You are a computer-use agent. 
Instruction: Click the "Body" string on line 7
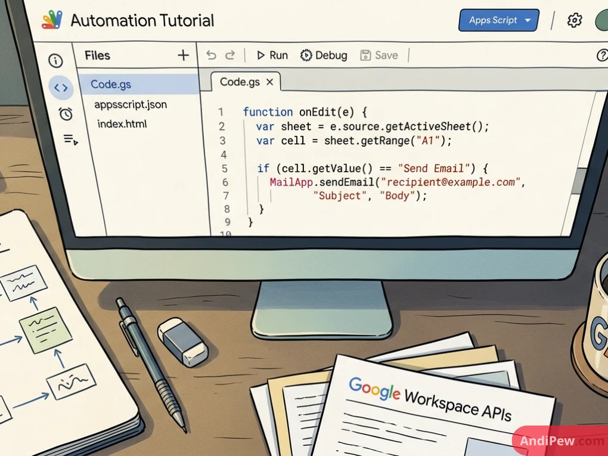tap(398, 196)
